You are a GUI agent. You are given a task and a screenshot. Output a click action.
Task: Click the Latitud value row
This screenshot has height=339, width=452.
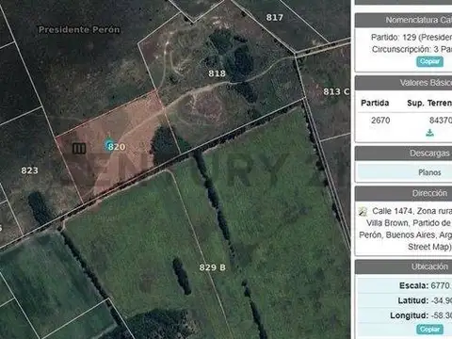click(405, 300)
